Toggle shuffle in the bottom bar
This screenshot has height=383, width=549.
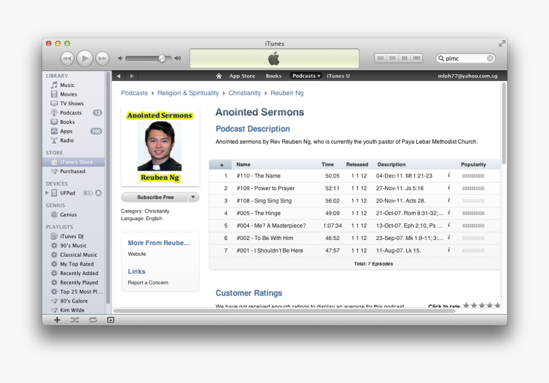coord(75,320)
